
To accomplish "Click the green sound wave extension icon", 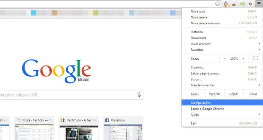I will [242, 4].
